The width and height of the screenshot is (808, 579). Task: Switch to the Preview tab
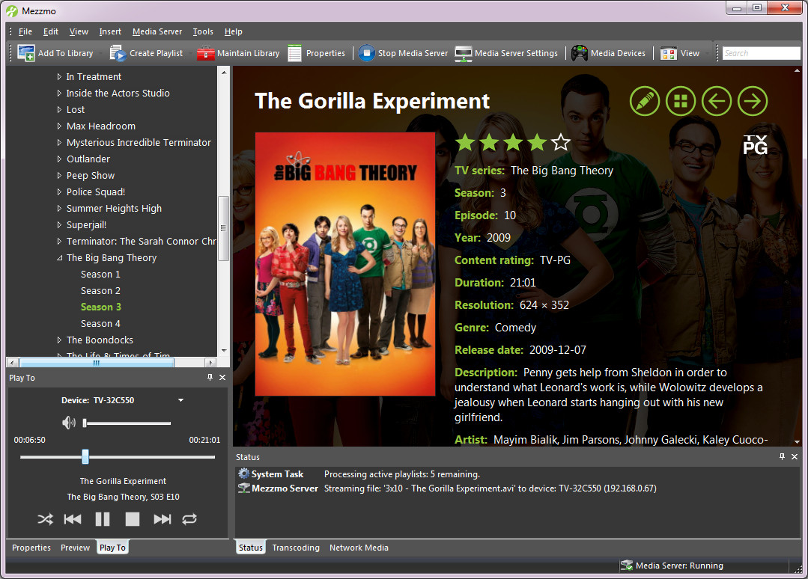click(75, 548)
